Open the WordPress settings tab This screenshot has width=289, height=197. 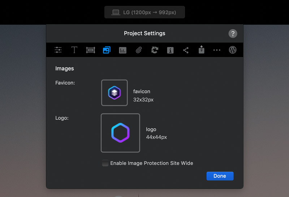pos(233,50)
